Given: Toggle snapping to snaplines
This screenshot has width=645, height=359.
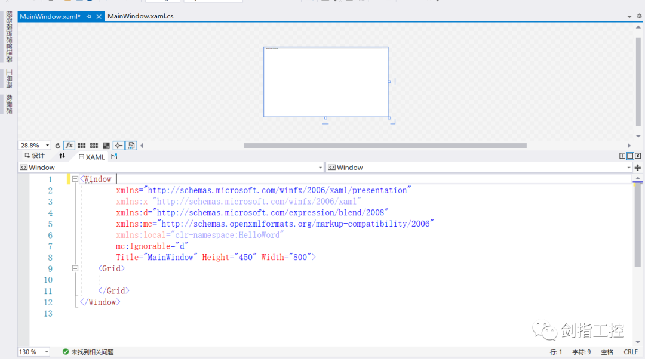Looking at the screenshot, I should pyautogui.click(x=118, y=146).
